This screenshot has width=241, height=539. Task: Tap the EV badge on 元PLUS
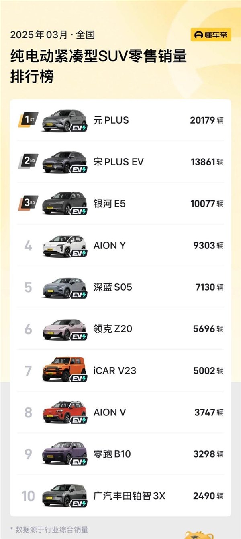[79, 128]
